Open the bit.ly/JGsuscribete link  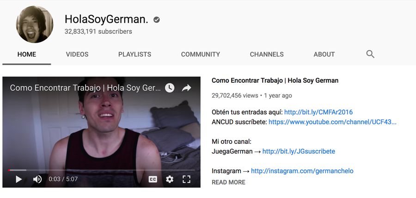coord(299,151)
